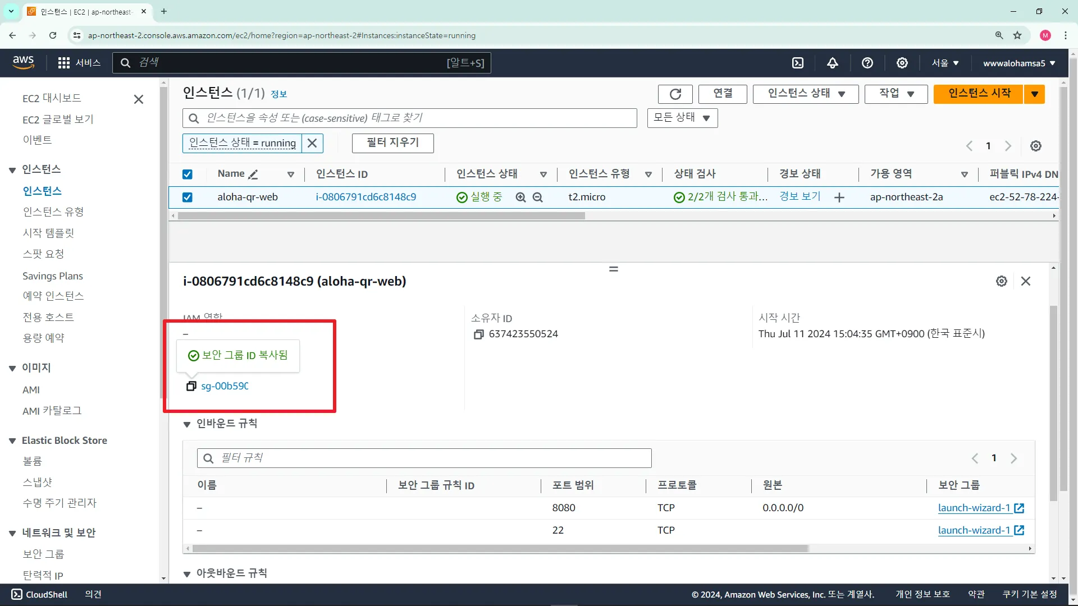The image size is (1078, 606).
Task: Click the instance search filter field
Action: (410, 118)
